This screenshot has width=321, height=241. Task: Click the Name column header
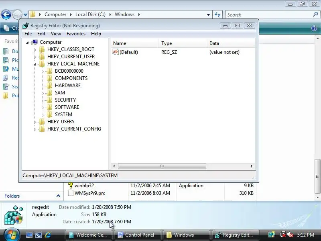point(134,43)
